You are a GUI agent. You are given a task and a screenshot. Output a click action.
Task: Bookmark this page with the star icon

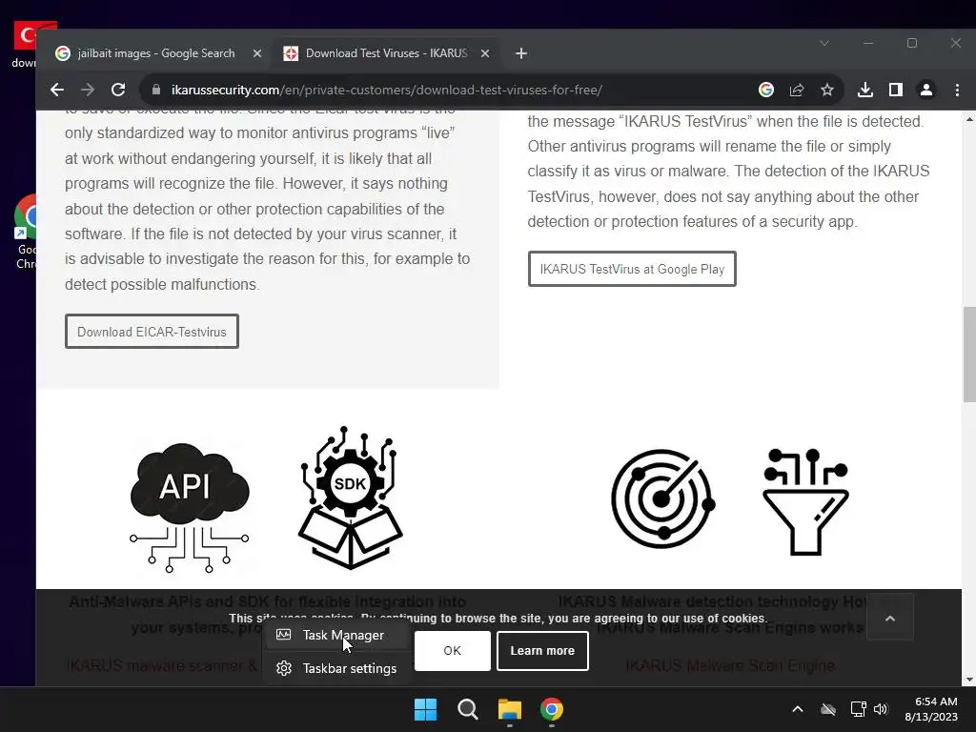[827, 90]
